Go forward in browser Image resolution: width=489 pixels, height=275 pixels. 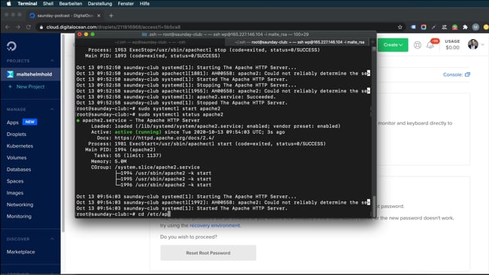click(x=18, y=27)
